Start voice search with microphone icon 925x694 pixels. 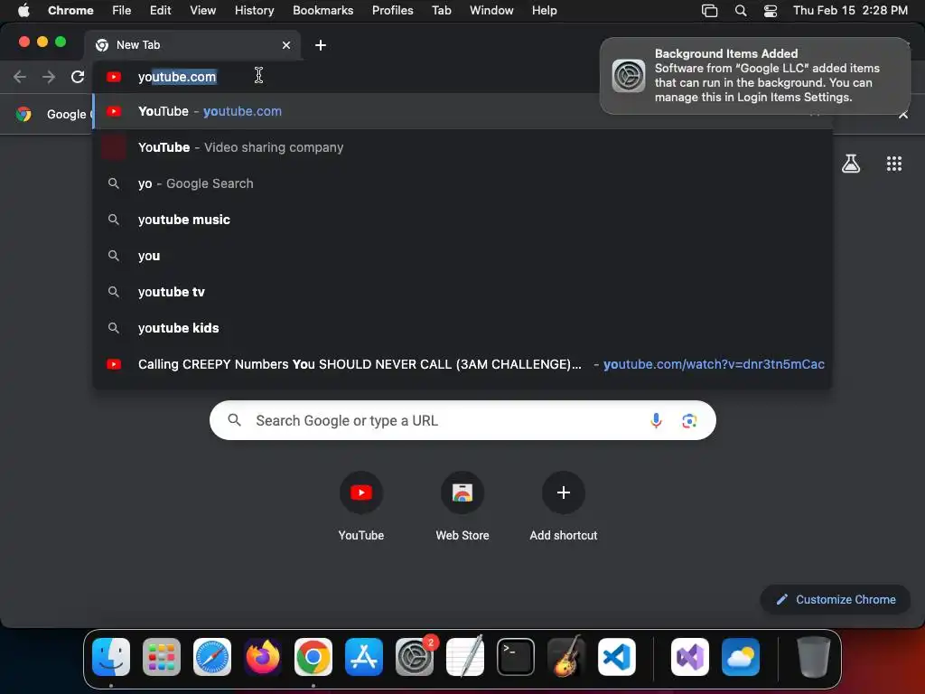click(x=656, y=421)
